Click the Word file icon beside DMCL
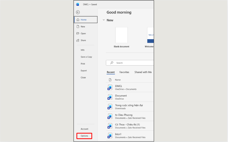The width and height of the screenshot is (228, 142). coord(110,87)
